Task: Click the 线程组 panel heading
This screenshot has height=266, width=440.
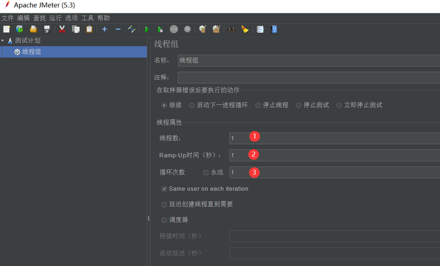Action: 166,44
